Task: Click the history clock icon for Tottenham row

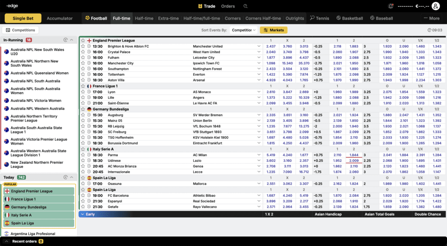Action: pos(89,74)
